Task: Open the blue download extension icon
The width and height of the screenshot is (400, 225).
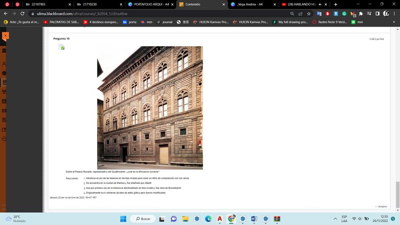Action: click(x=336, y=13)
